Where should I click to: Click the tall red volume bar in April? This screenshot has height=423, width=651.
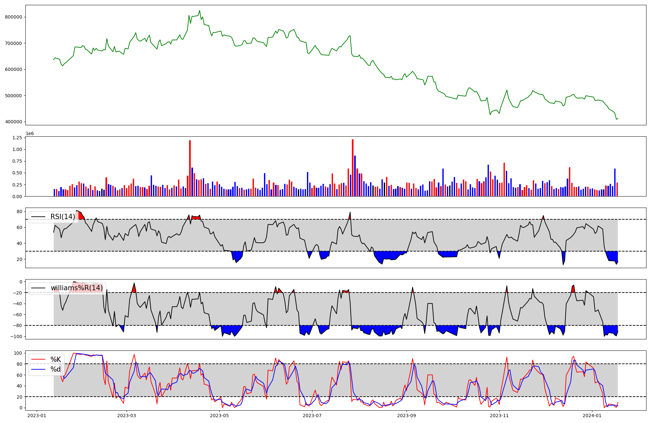[190, 168]
